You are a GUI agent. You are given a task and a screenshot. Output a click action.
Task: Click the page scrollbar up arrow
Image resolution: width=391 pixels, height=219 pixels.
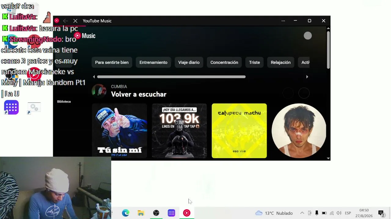328,29
